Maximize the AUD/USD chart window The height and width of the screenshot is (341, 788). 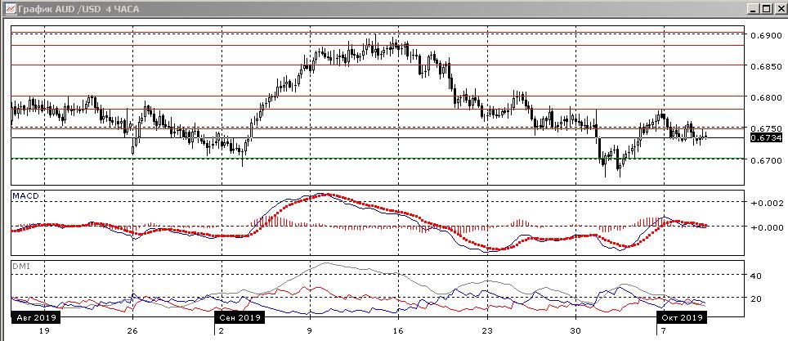(766, 8)
